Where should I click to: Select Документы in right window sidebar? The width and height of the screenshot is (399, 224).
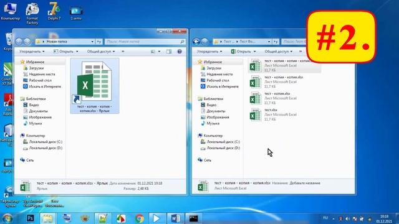(213, 111)
